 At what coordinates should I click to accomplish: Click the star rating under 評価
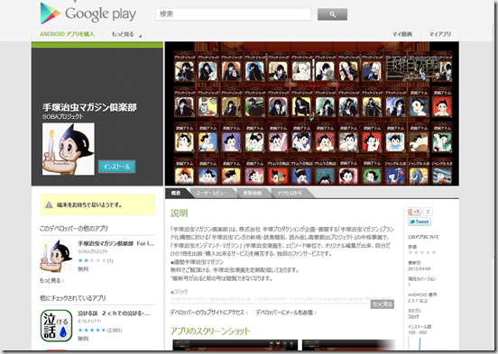[422, 252]
